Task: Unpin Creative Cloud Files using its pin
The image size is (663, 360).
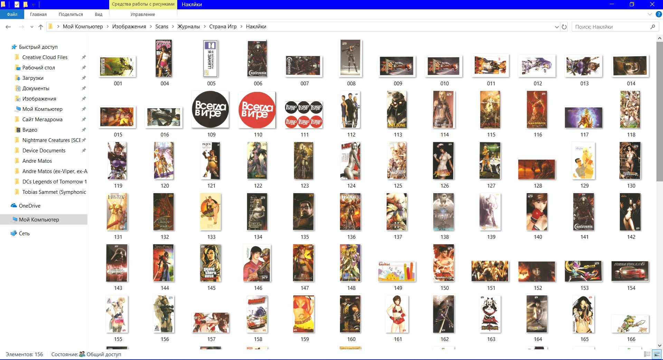Action: tap(84, 57)
